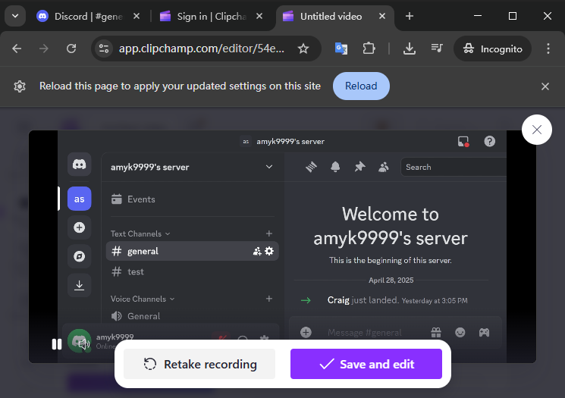Viewport: 565px width, 398px height.
Task: Close the Untitled video tab
Action: (382, 16)
